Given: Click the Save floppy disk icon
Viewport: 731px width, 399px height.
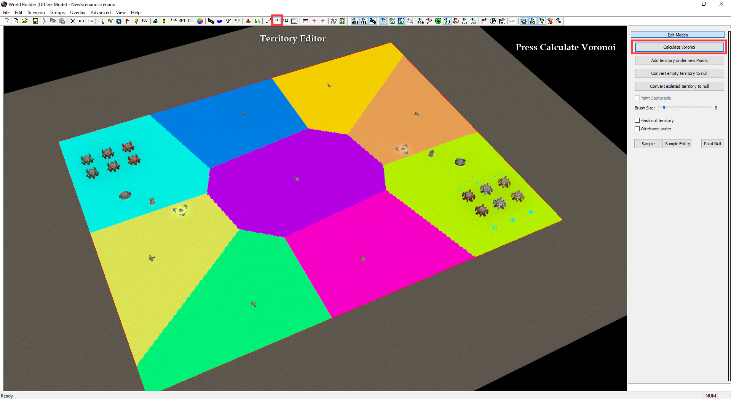Looking at the screenshot, I should click(x=35, y=21).
